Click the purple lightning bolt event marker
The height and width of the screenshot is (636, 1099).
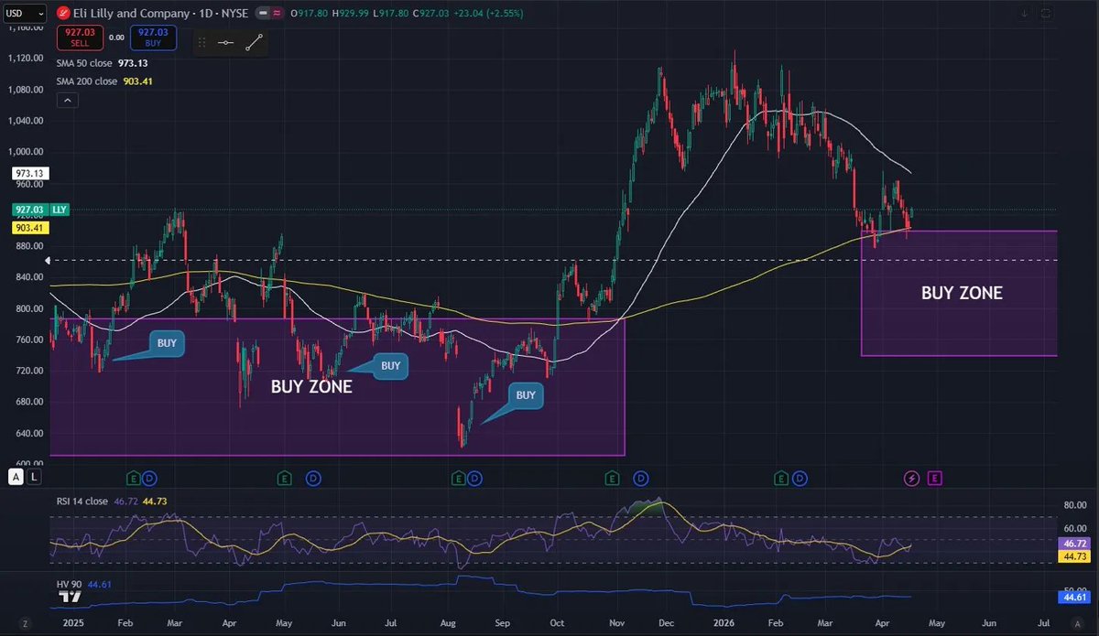pos(911,478)
